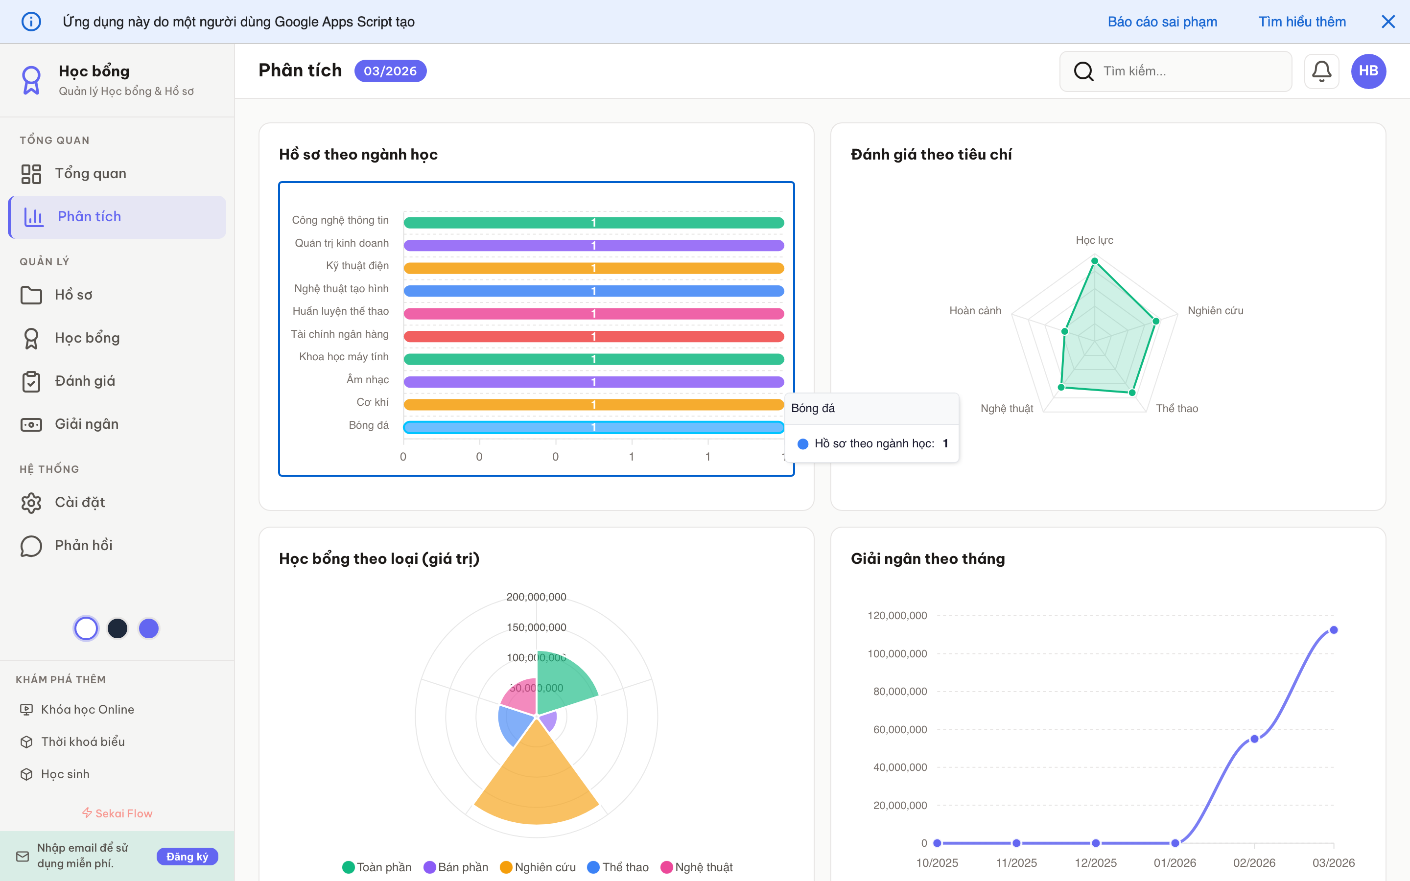Open the Học bổng sidebar menu item

[87, 338]
